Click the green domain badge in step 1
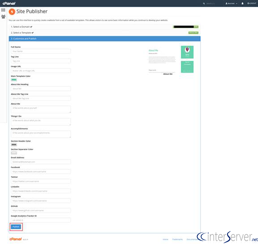 point(185,27)
